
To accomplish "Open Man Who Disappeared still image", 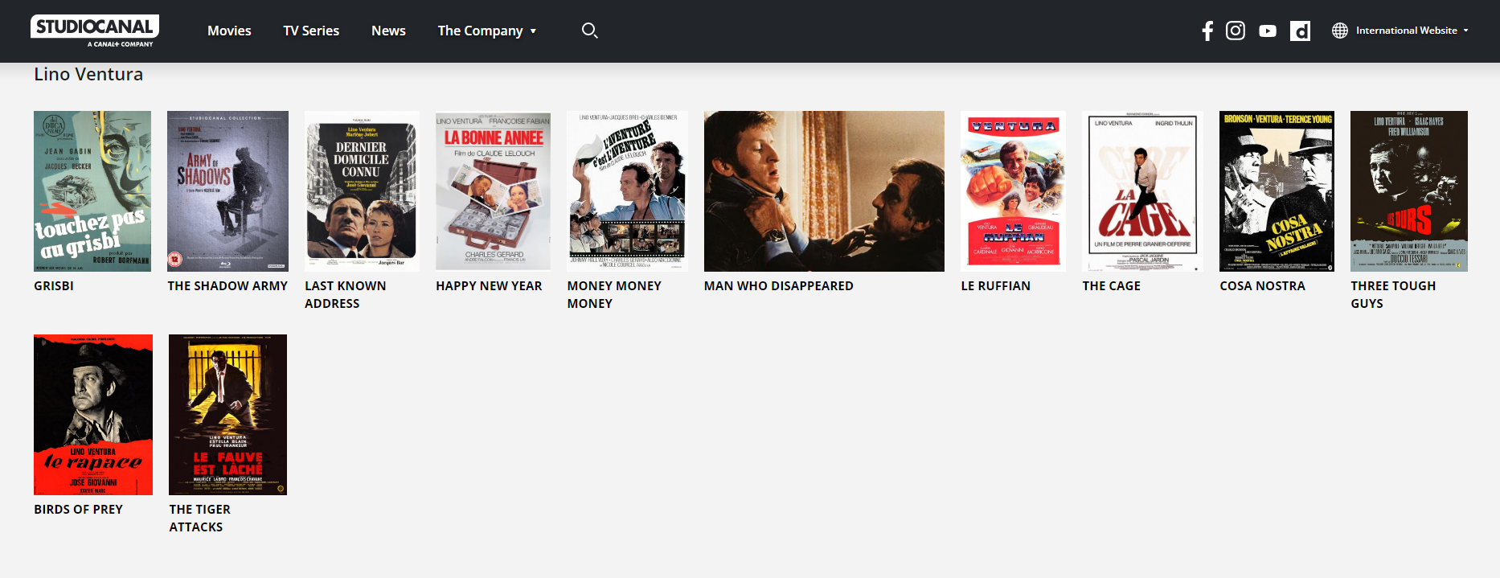I will point(824,191).
